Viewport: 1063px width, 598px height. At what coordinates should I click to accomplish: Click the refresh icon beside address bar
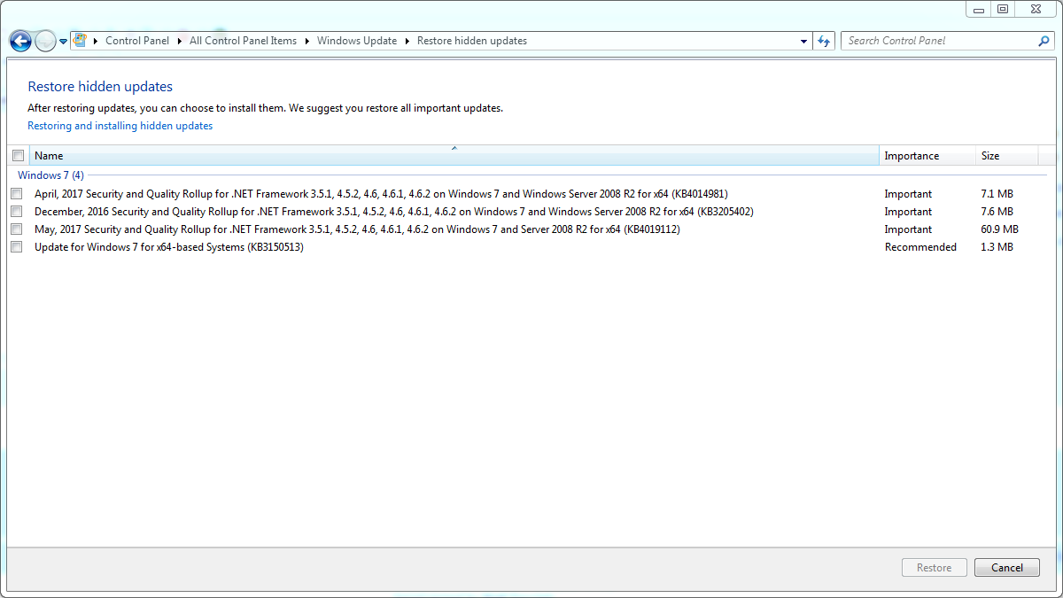coord(825,41)
